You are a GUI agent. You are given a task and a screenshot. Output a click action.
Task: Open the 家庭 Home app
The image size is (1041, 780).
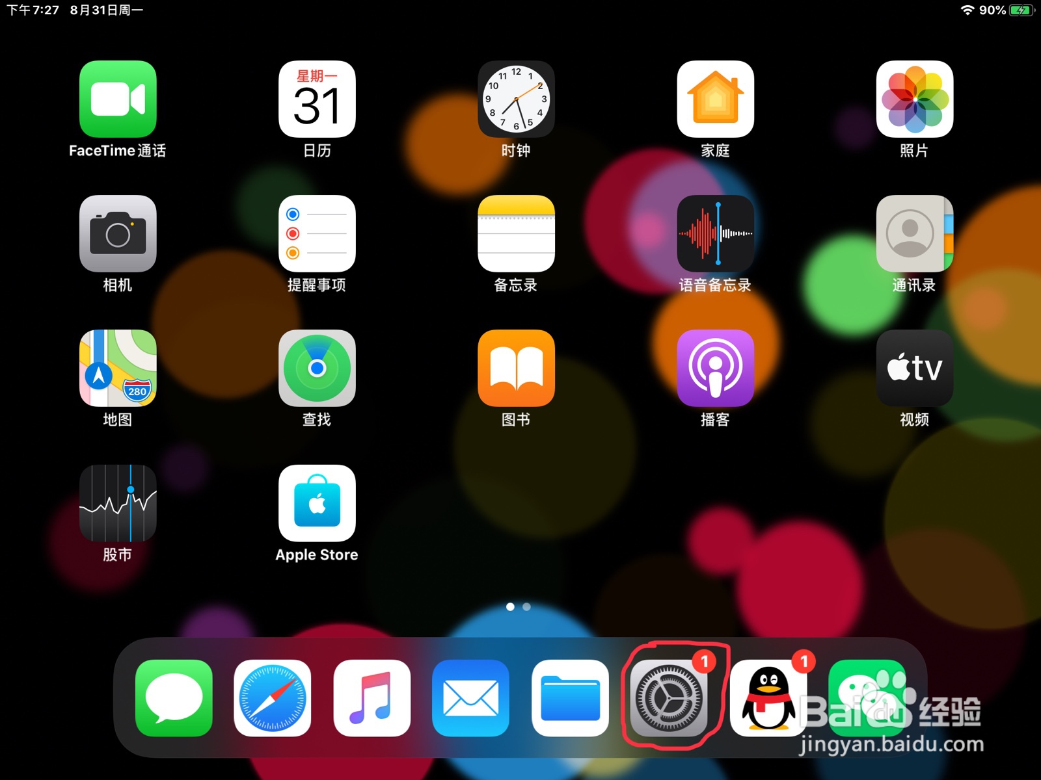(x=715, y=99)
